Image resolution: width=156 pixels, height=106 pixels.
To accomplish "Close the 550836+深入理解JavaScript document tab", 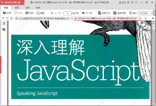I will (x=140, y=18).
